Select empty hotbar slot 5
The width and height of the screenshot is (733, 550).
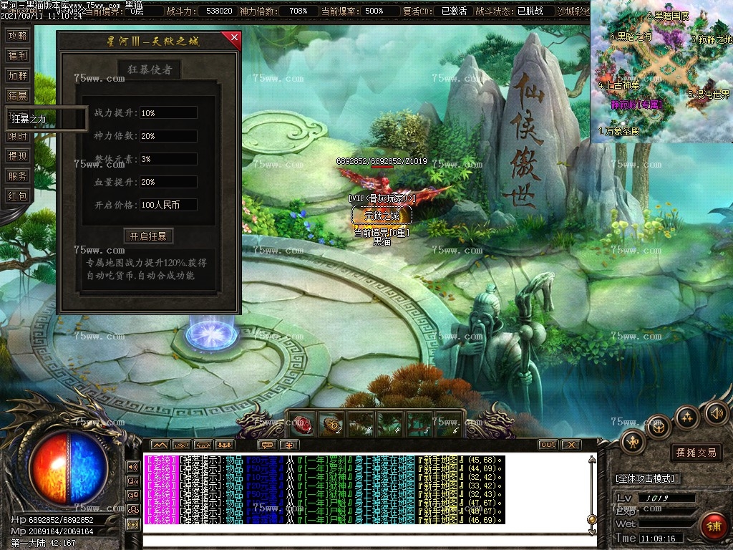click(421, 425)
